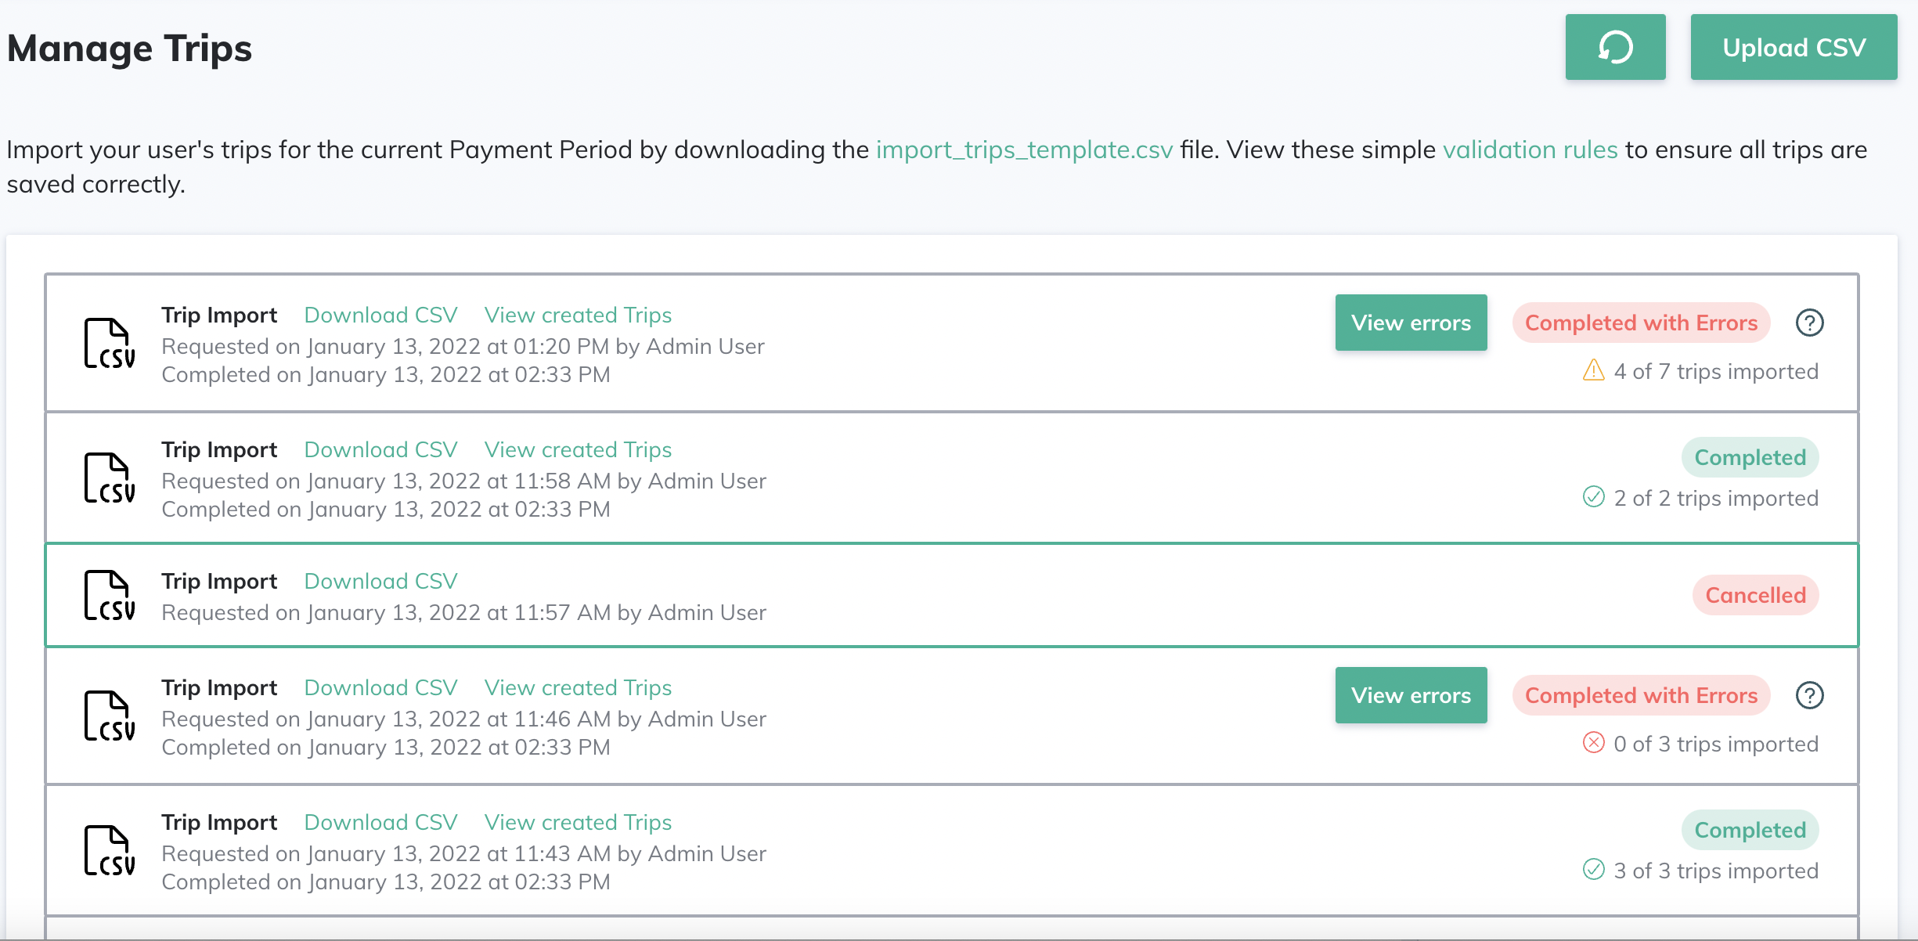The image size is (1918, 941).
Task: Download CSV for the cancelled 11:57 AM import
Action: 380,581
